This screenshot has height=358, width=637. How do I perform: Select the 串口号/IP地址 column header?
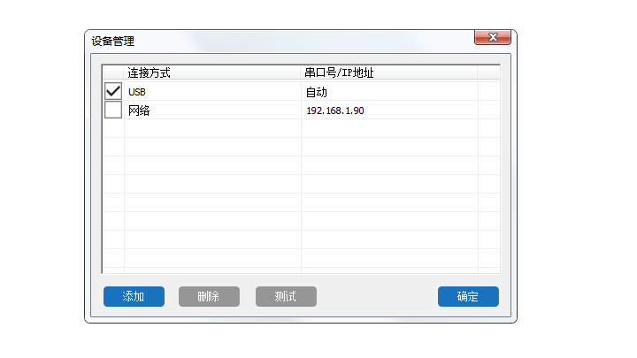pyautogui.click(x=389, y=72)
